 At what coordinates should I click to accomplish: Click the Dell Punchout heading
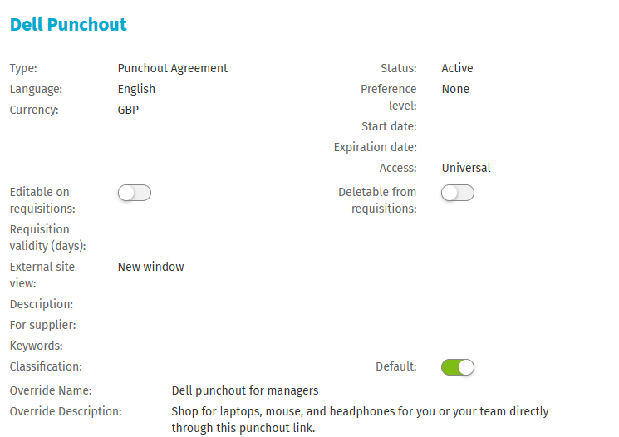(x=68, y=25)
